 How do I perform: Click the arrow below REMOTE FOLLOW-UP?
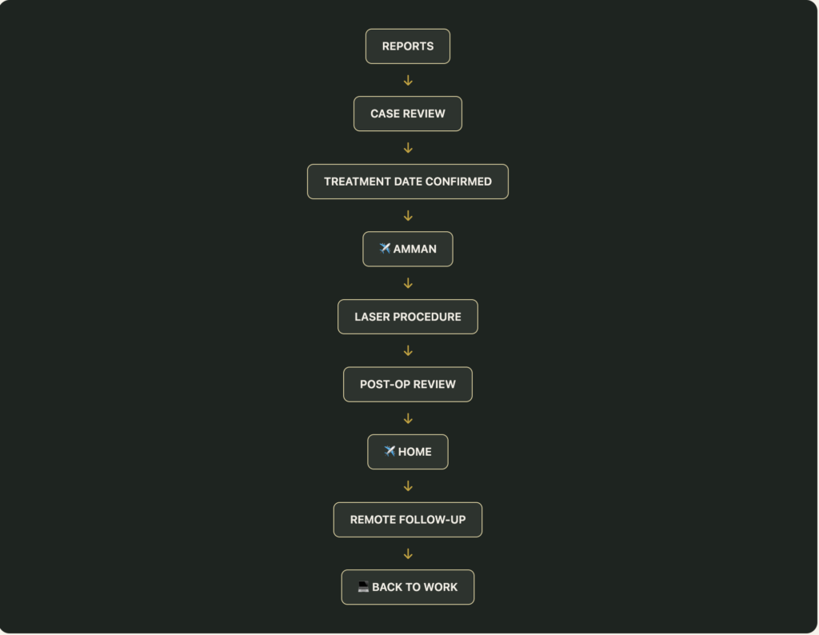[x=408, y=554]
